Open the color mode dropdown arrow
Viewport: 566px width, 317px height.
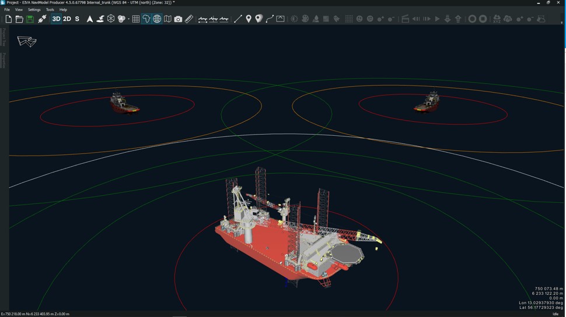point(128,19)
